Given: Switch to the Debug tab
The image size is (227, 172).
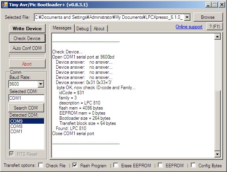Looking at the screenshot, I should pyautogui.click(x=83, y=29).
